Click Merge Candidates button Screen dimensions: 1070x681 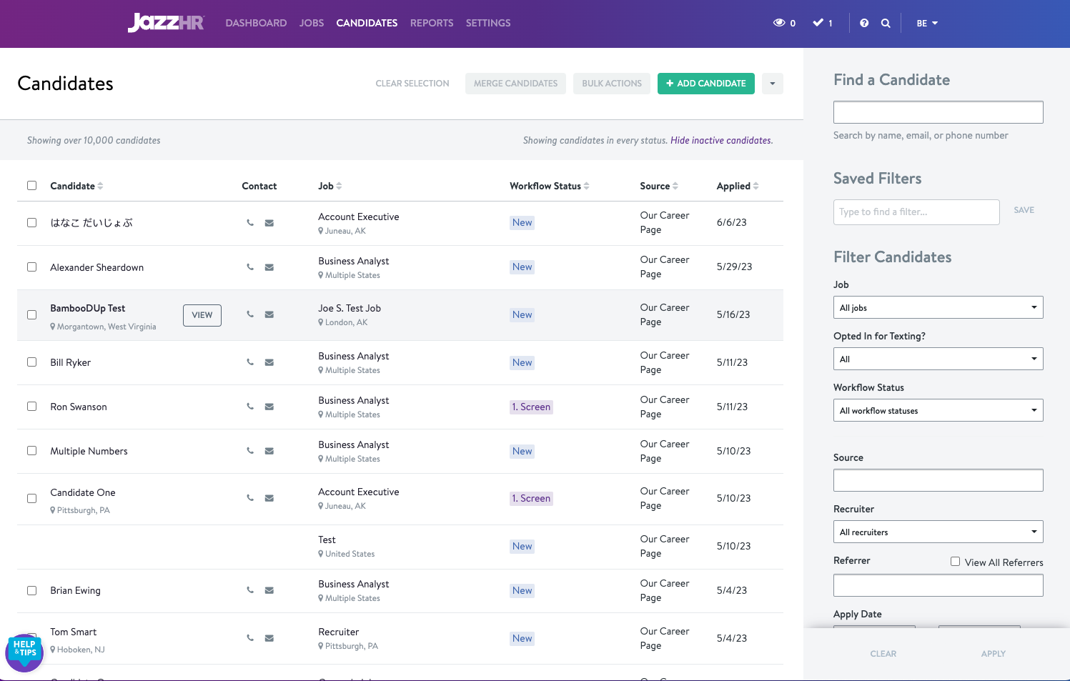(515, 84)
